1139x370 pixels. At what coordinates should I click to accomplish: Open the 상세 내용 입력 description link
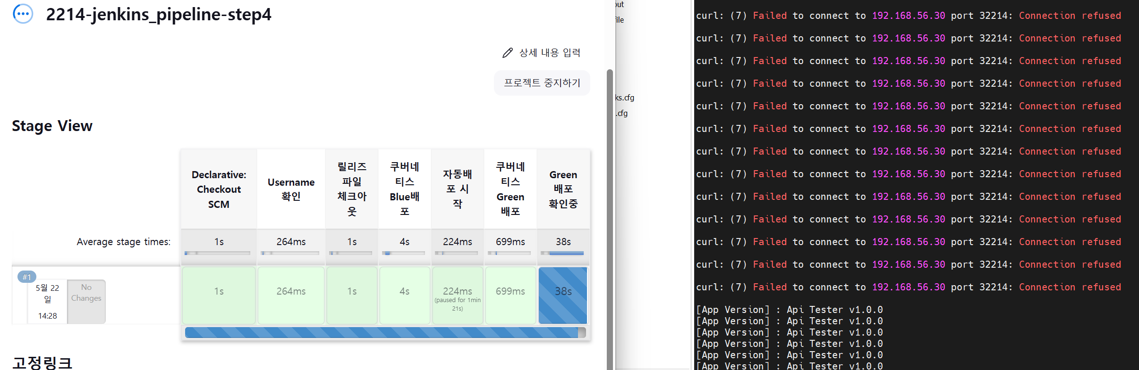[542, 53]
